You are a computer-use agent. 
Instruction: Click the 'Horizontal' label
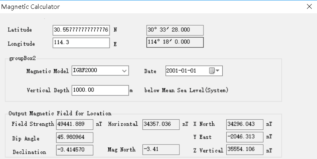pyautogui.click(x=123, y=124)
